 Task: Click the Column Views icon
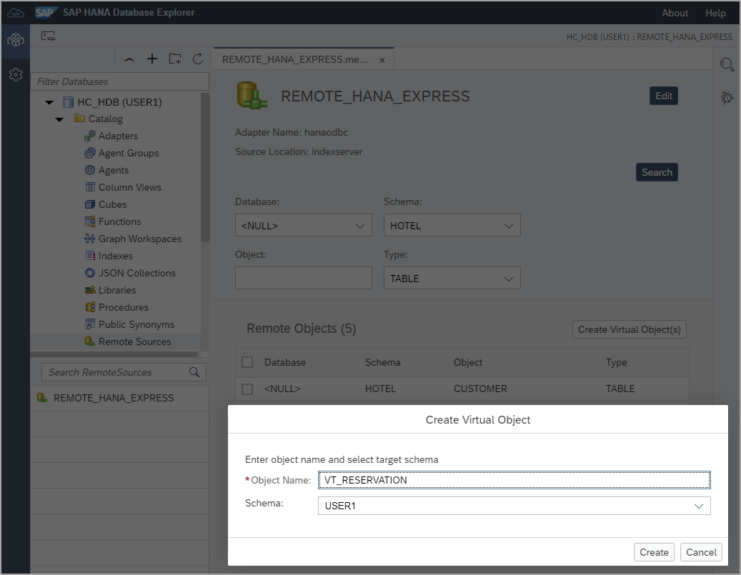pyautogui.click(x=90, y=187)
